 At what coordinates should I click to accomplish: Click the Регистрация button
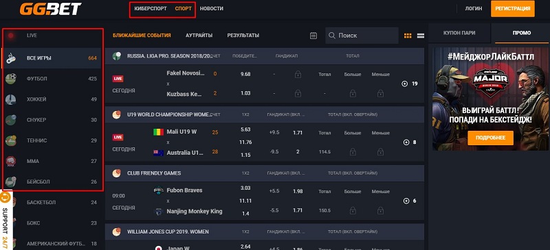[513, 9]
